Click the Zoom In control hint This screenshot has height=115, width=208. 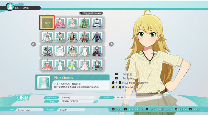[x=124, y=74]
